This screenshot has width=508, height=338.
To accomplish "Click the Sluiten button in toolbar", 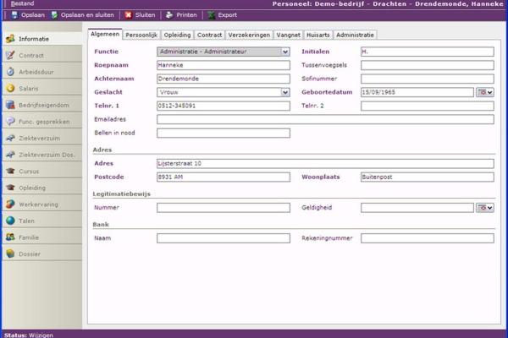I will [138, 15].
